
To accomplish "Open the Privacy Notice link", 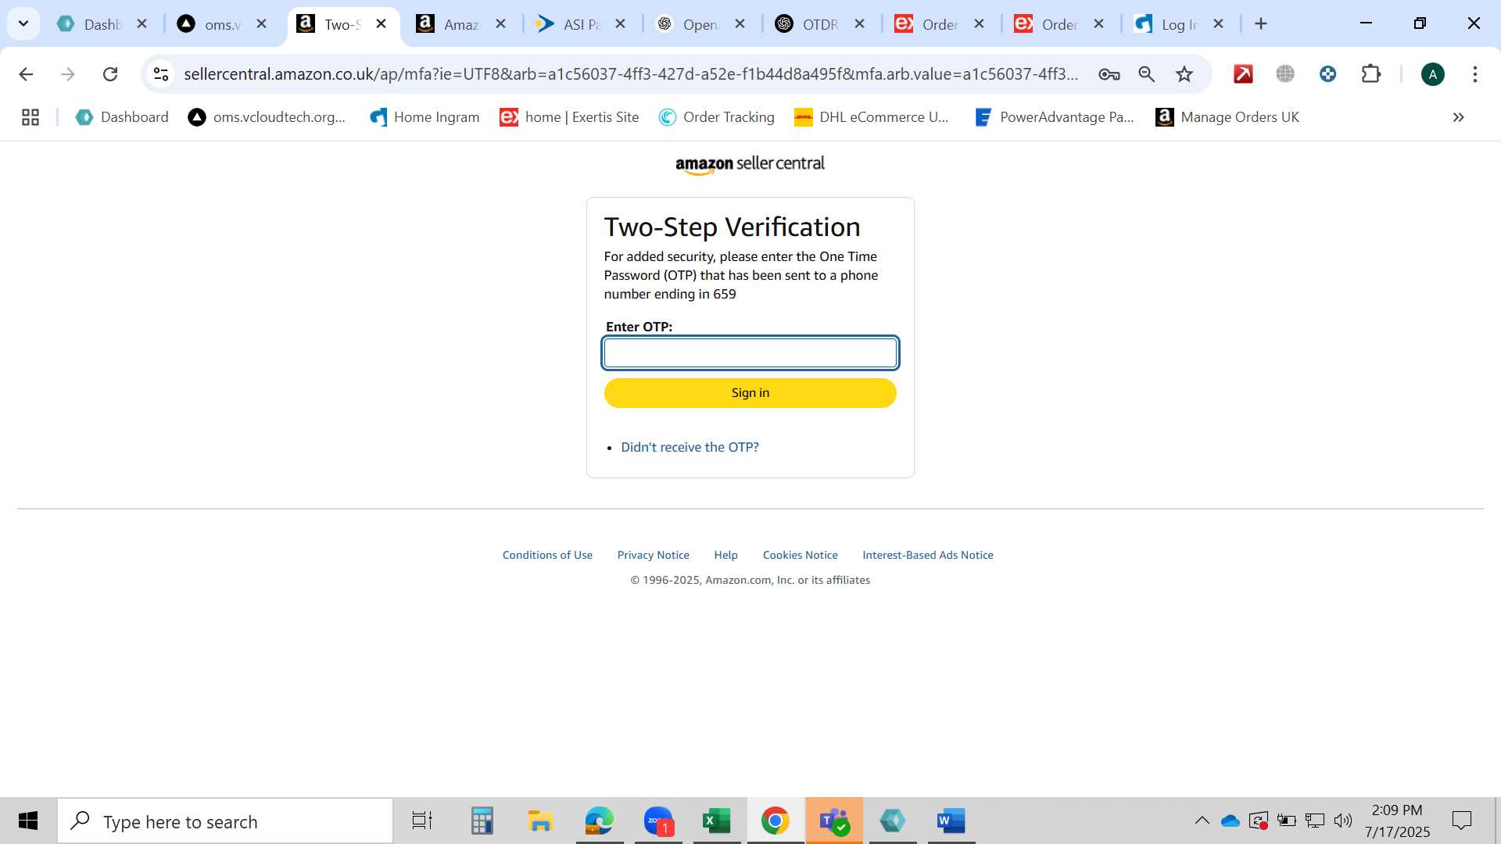I will coord(653,555).
